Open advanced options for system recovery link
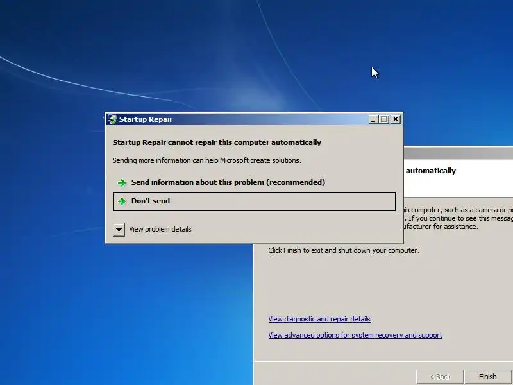513x385 pixels. (355, 335)
